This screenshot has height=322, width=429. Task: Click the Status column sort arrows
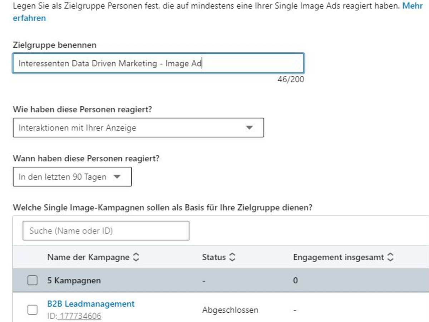point(232,257)
